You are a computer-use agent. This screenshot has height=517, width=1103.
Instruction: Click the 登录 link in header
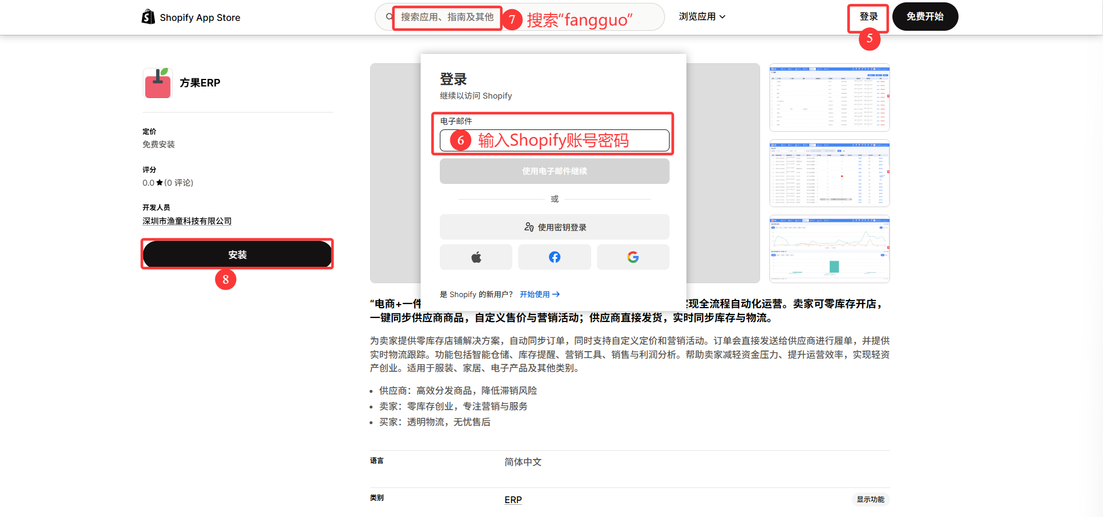click(x=869, y=17)
